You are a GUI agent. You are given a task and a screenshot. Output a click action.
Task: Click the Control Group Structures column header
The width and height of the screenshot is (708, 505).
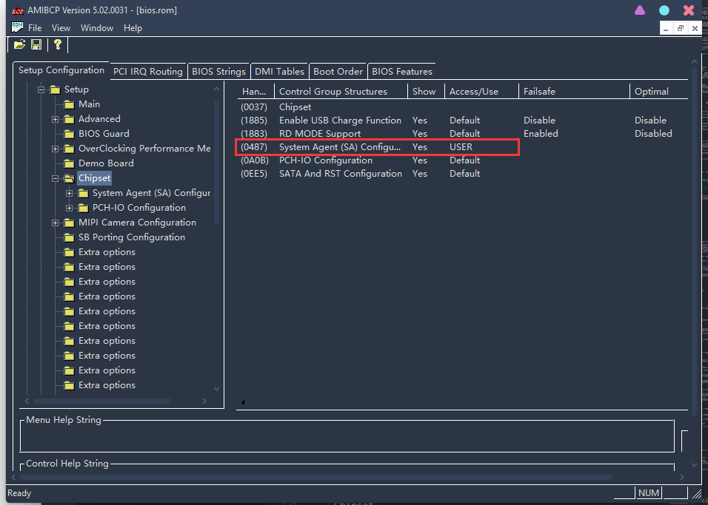(x=341, y=92)
